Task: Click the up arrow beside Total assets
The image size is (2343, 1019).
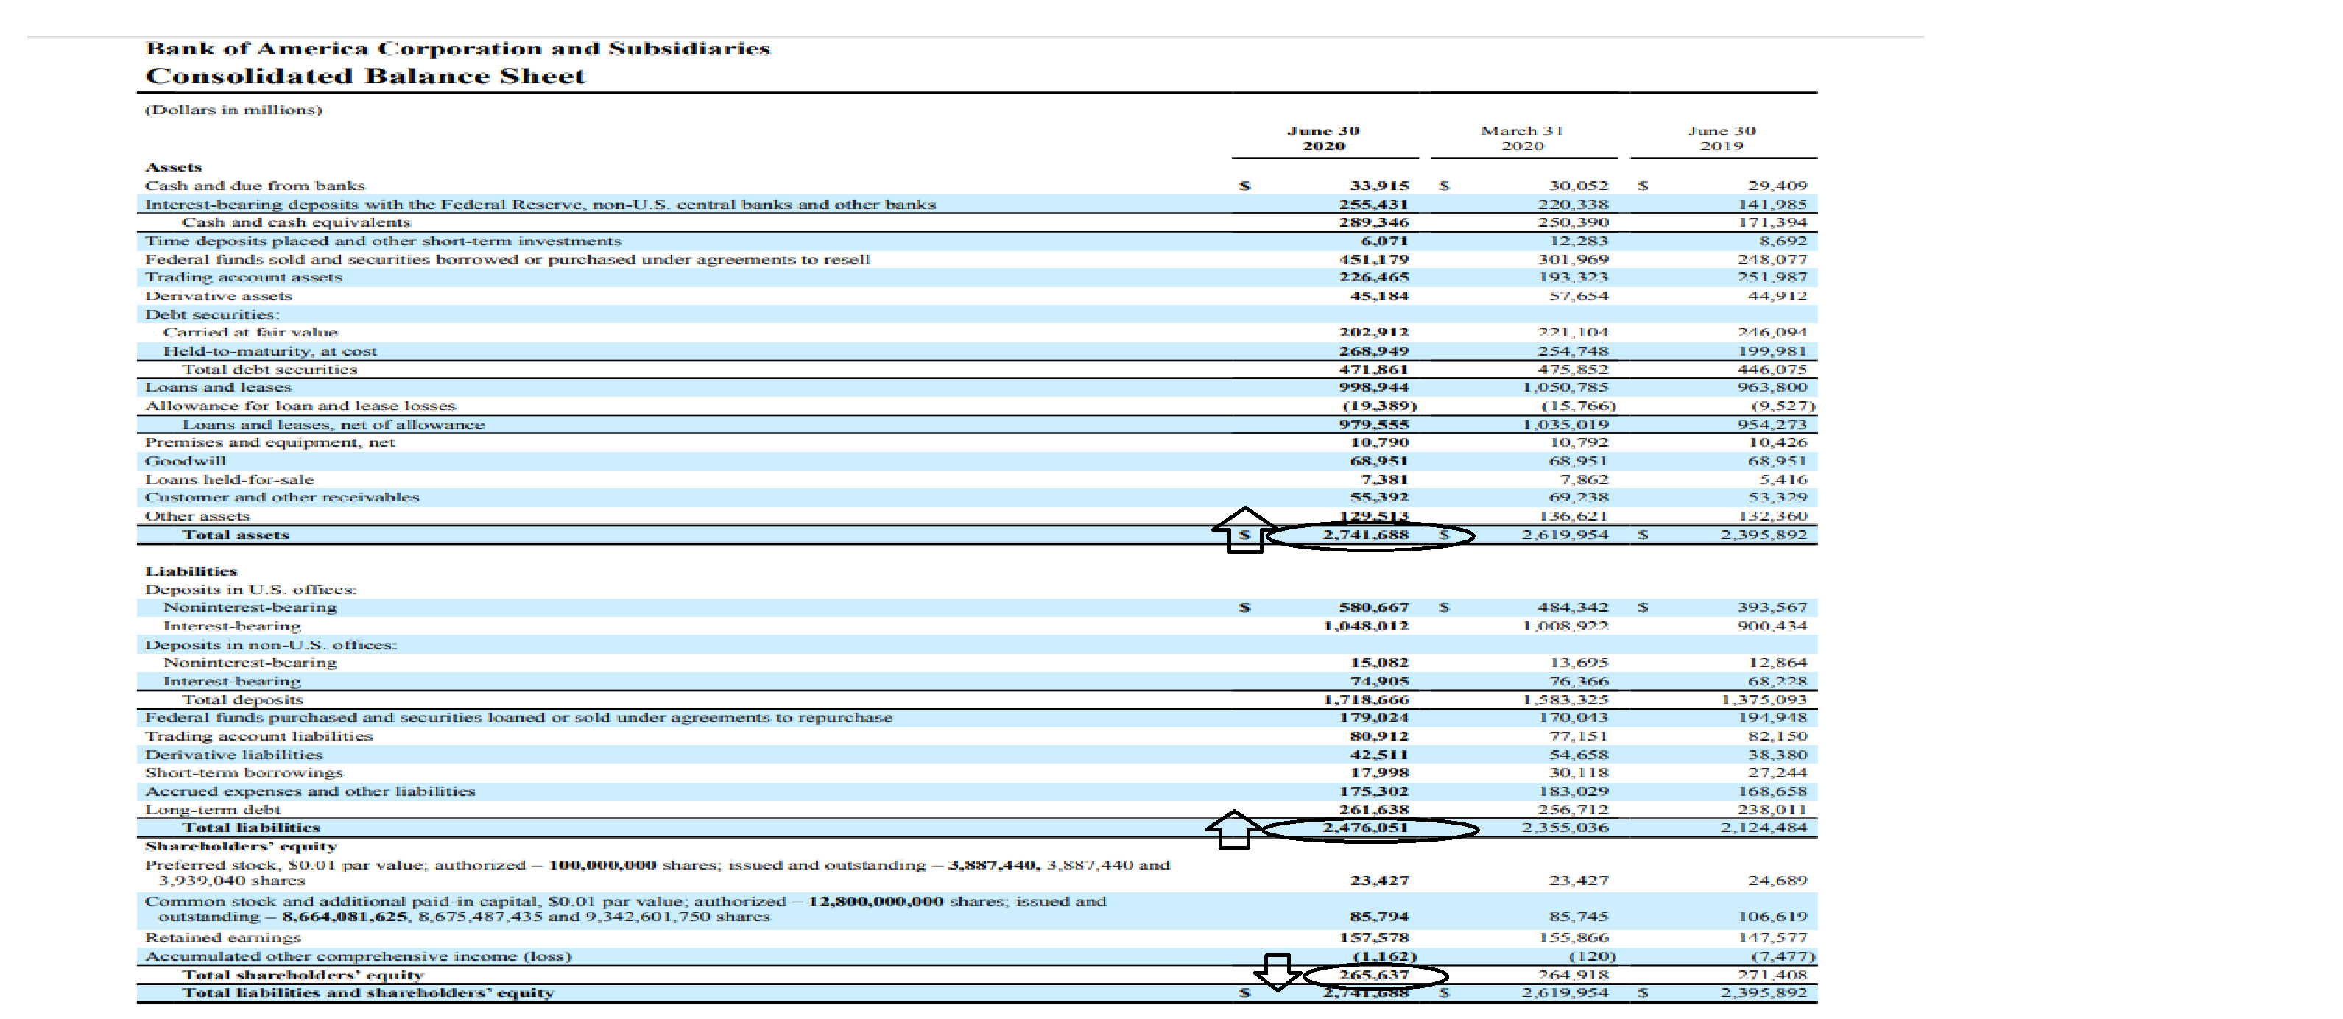Action: (1244, 529)
